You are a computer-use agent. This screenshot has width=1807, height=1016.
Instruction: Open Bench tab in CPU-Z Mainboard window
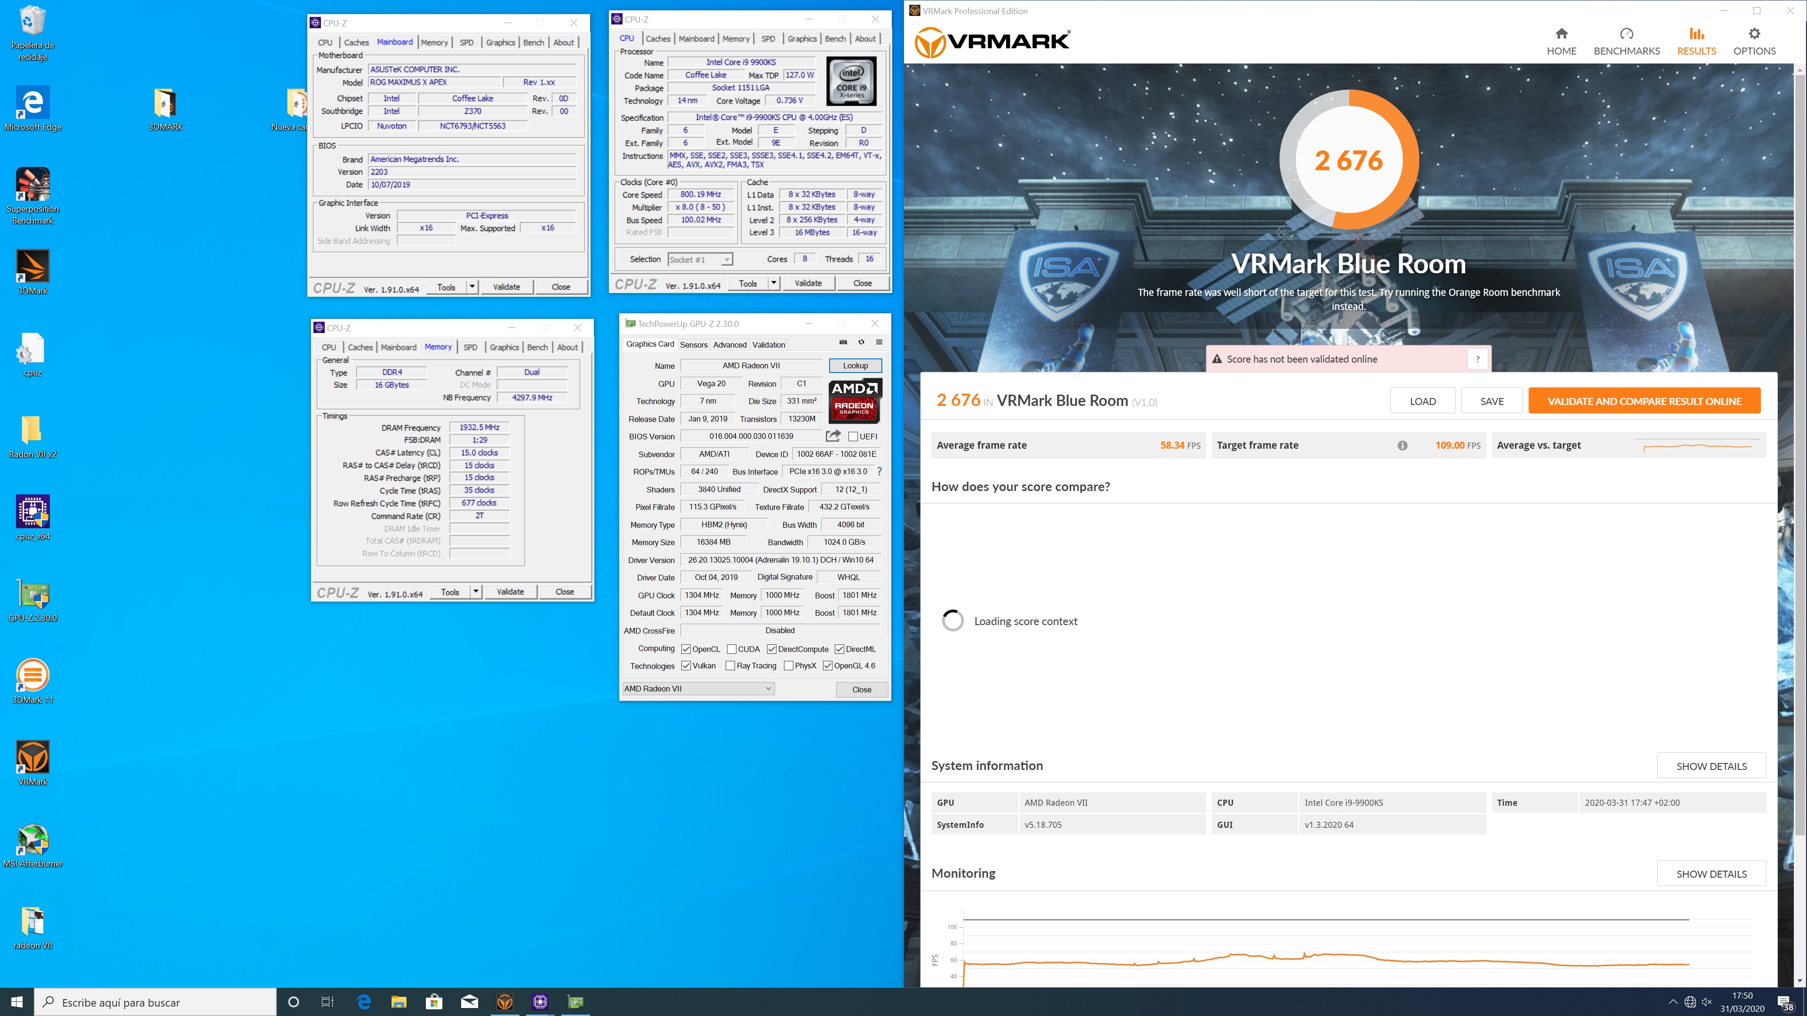pyautogui.click(x=534, y=42)
